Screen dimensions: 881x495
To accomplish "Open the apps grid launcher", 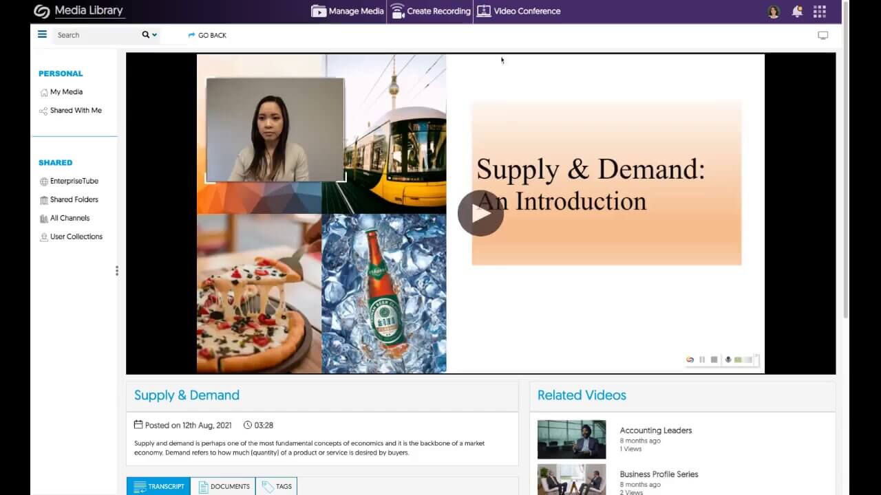I will click(x=819, y=11).
